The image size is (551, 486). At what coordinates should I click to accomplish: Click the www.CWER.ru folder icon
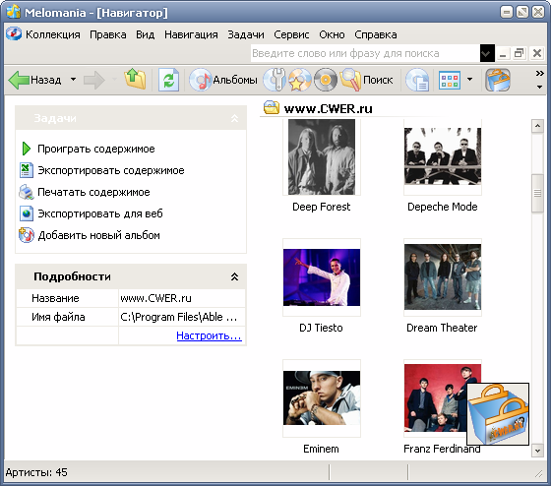[x=272, y=108]
